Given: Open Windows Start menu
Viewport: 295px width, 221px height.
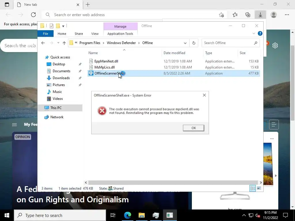Looking at the screenshot, I should click(x=7, y=215).
